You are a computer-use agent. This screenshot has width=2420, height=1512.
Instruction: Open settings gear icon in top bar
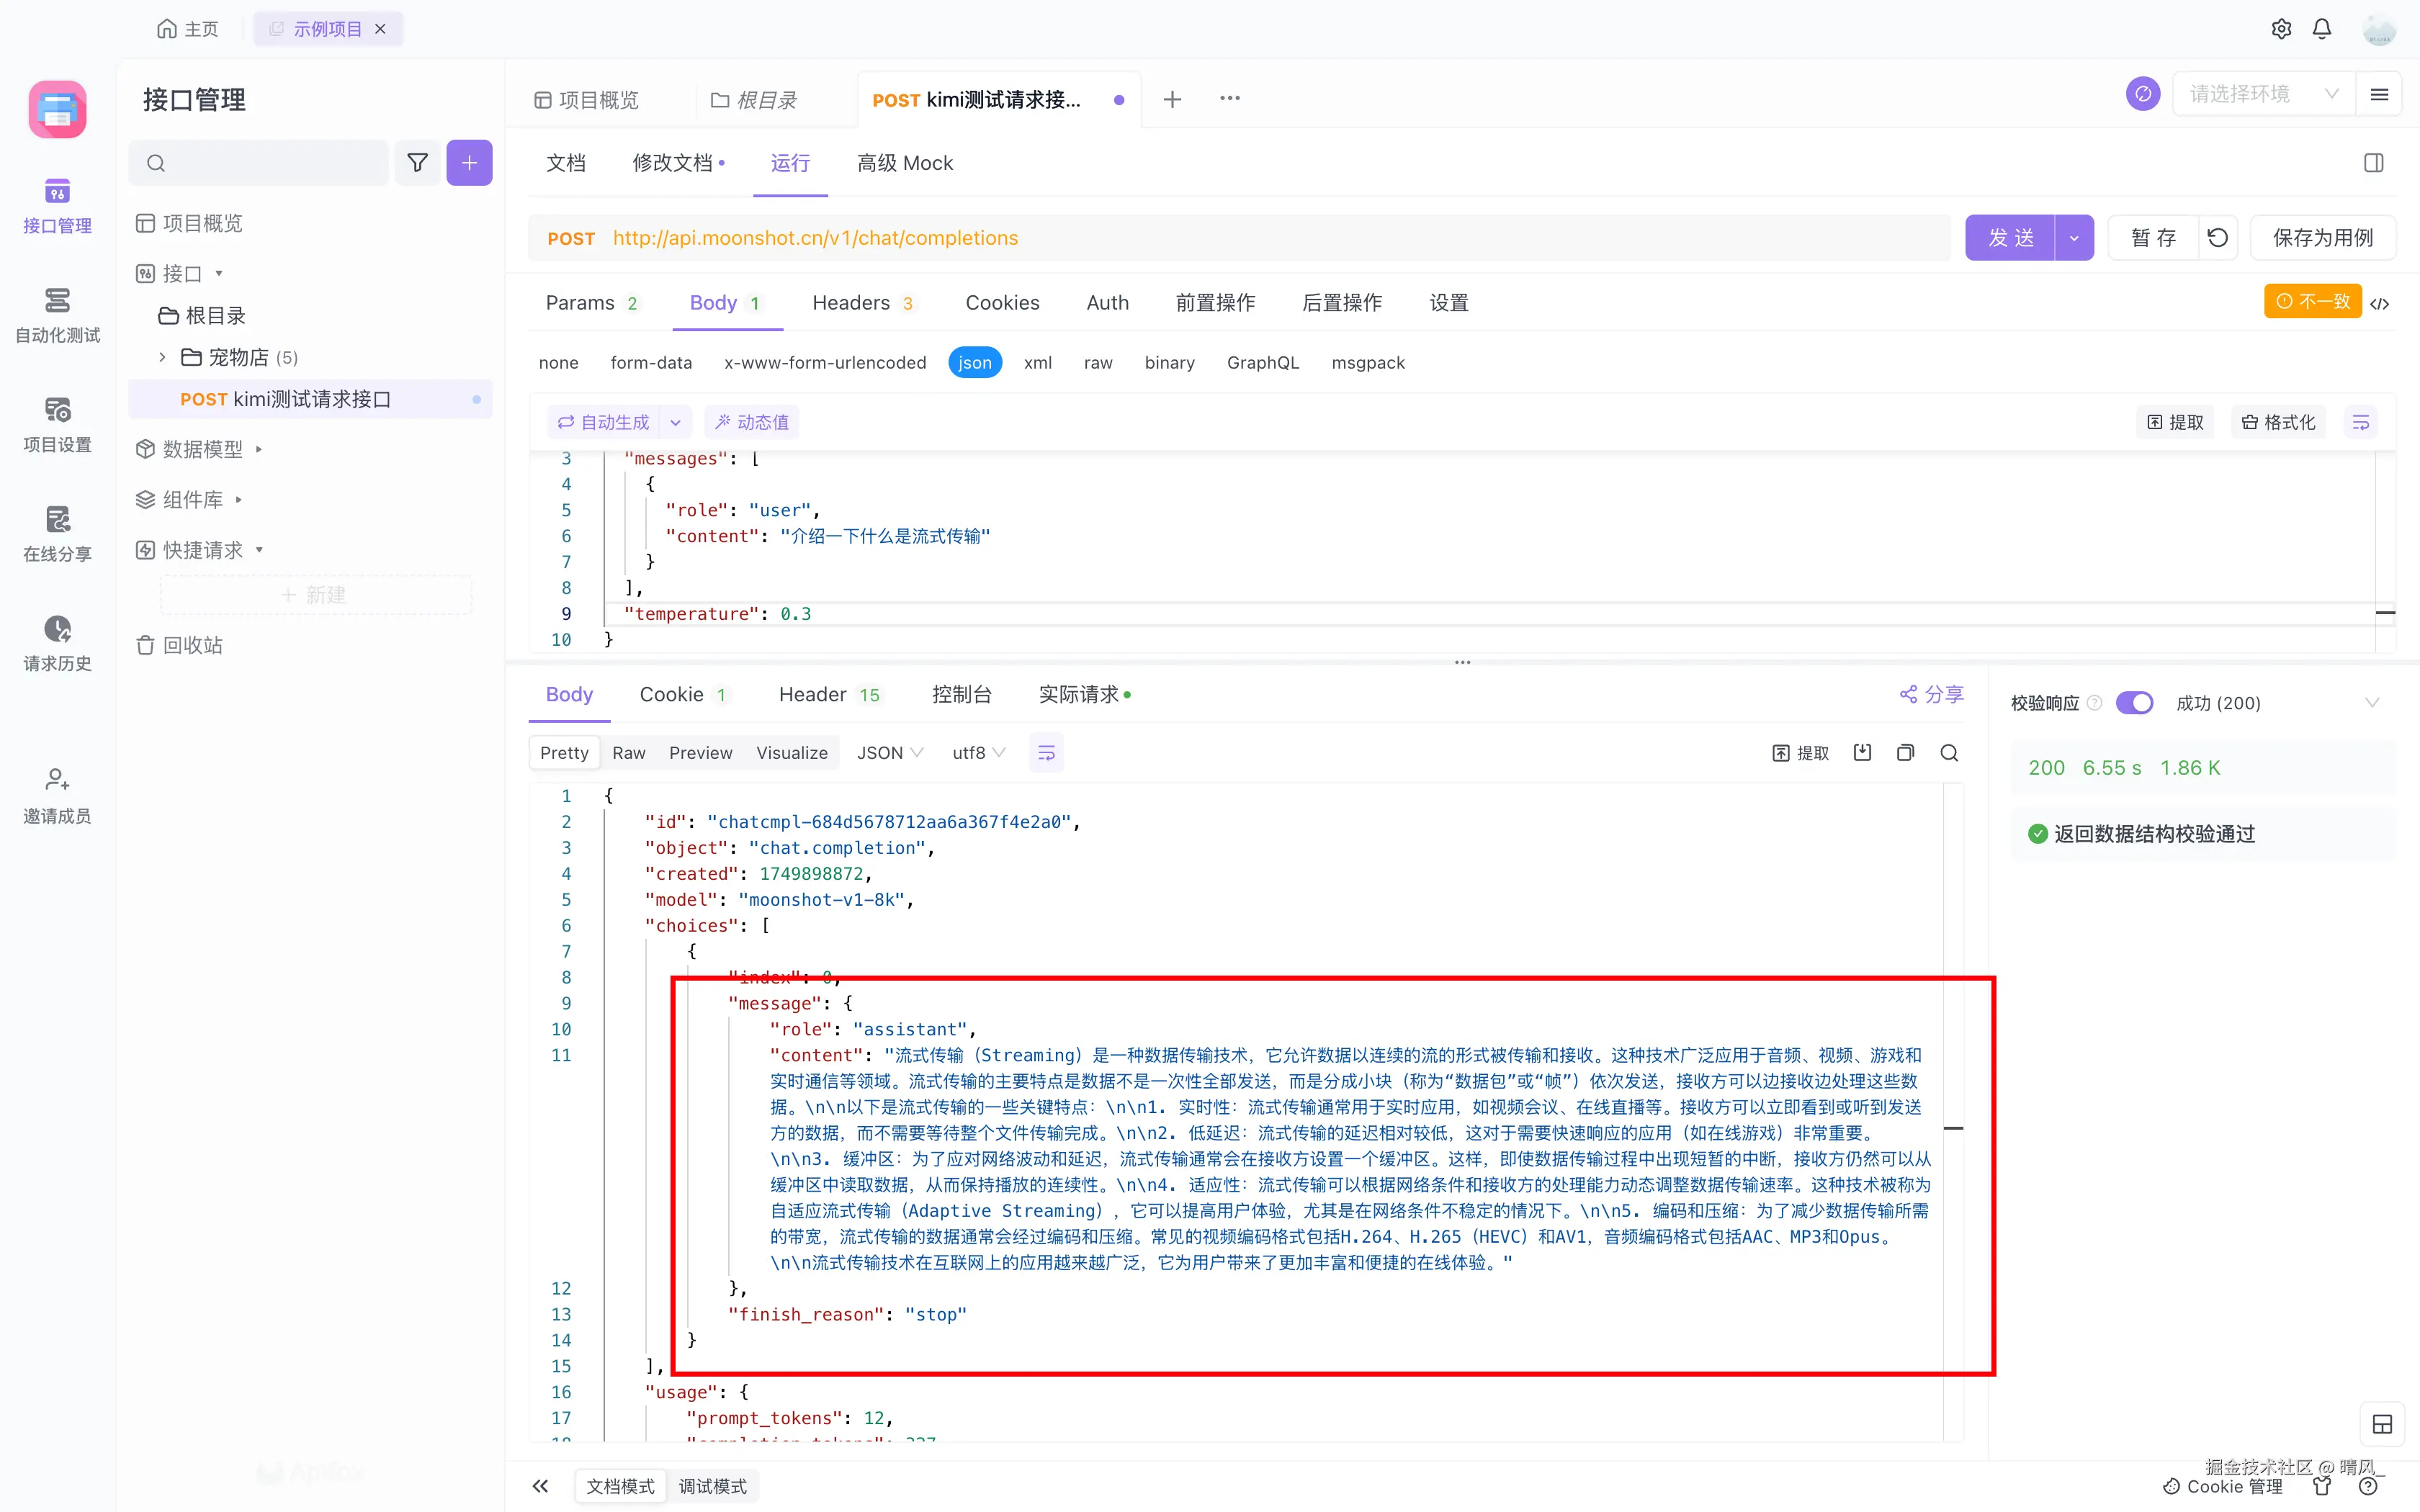point(2280,29)
